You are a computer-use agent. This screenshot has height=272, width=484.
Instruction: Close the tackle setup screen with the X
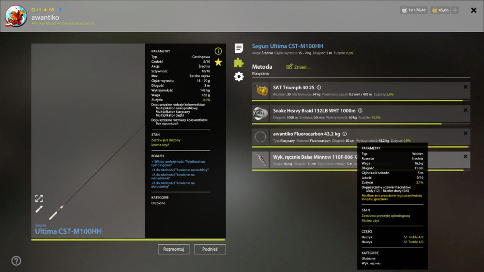tap(473, 10)
